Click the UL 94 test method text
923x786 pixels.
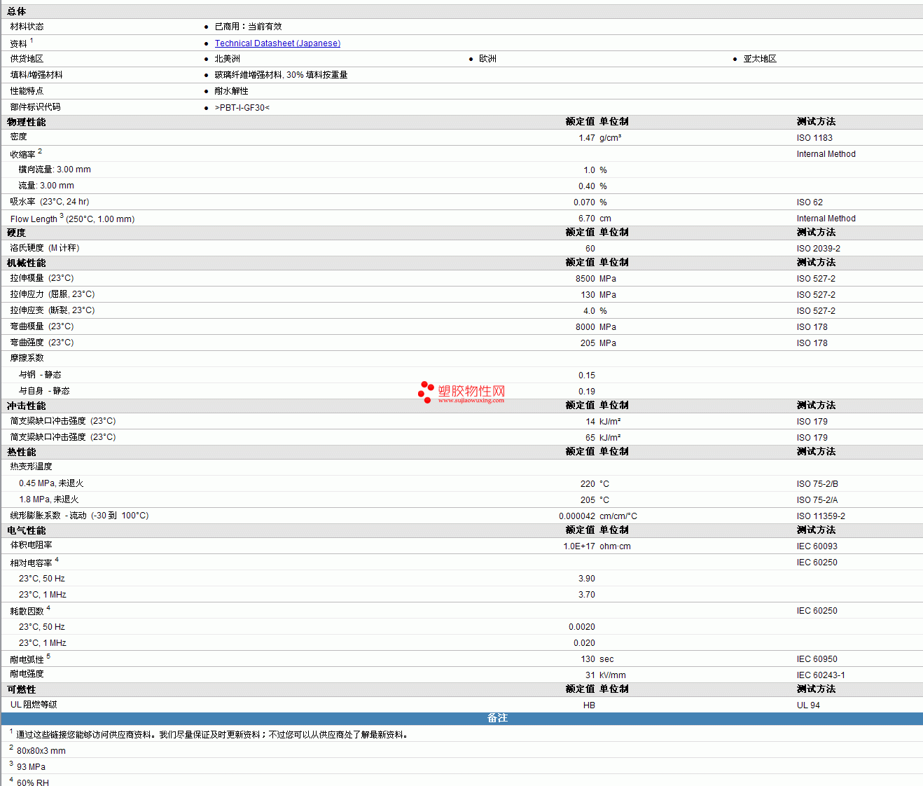(808, 705)
